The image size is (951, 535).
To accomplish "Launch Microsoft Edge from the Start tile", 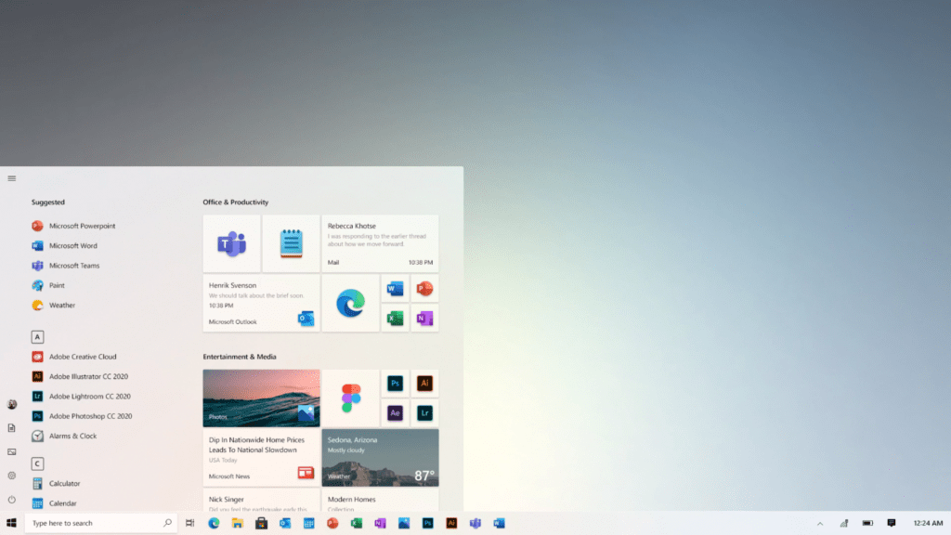I will pos(350,303).
